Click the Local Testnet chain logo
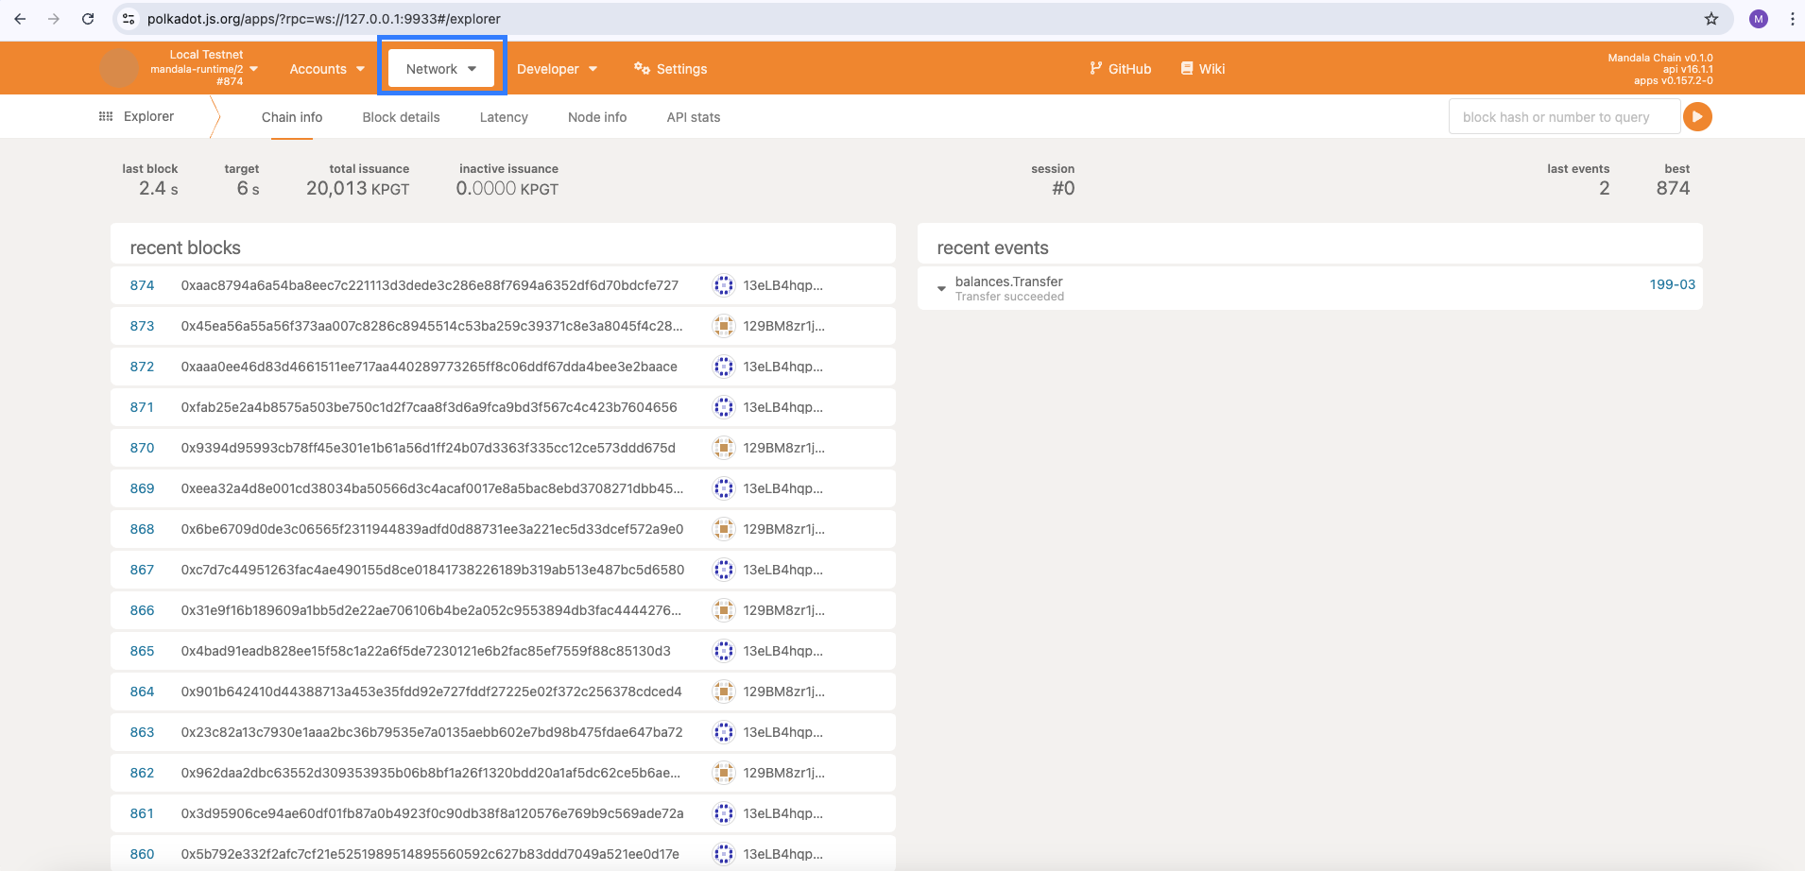 tap(119, 68)
